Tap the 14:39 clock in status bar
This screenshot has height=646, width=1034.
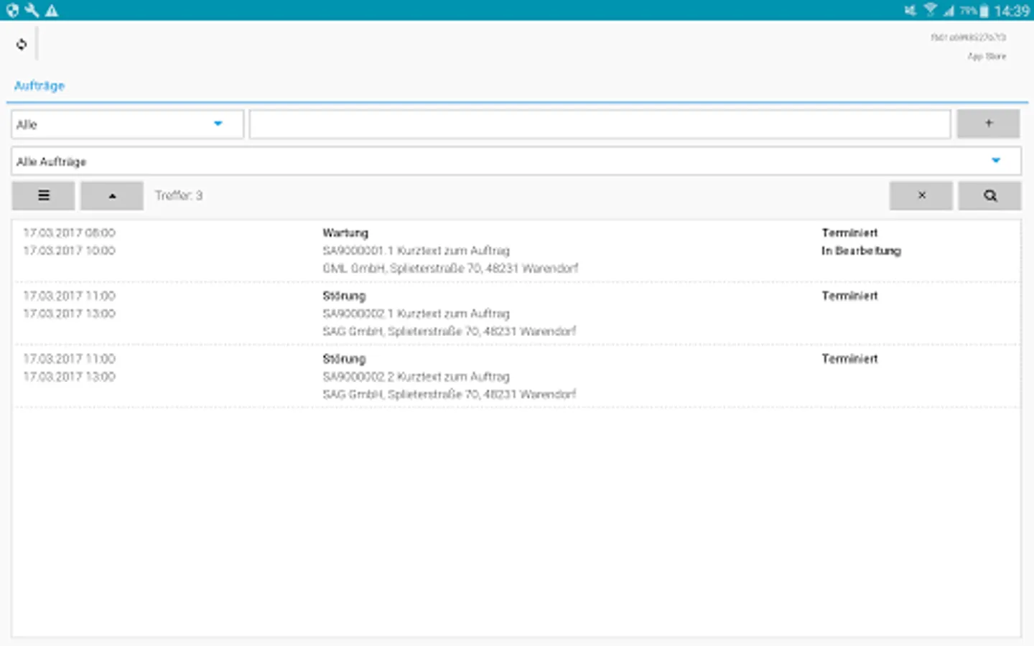tap(1012, 11)
